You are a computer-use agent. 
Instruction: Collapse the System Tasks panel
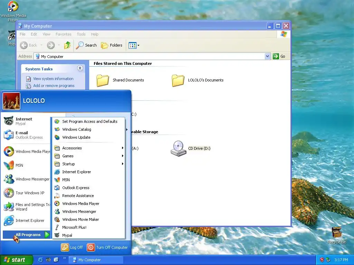click(x=80, y=68)
